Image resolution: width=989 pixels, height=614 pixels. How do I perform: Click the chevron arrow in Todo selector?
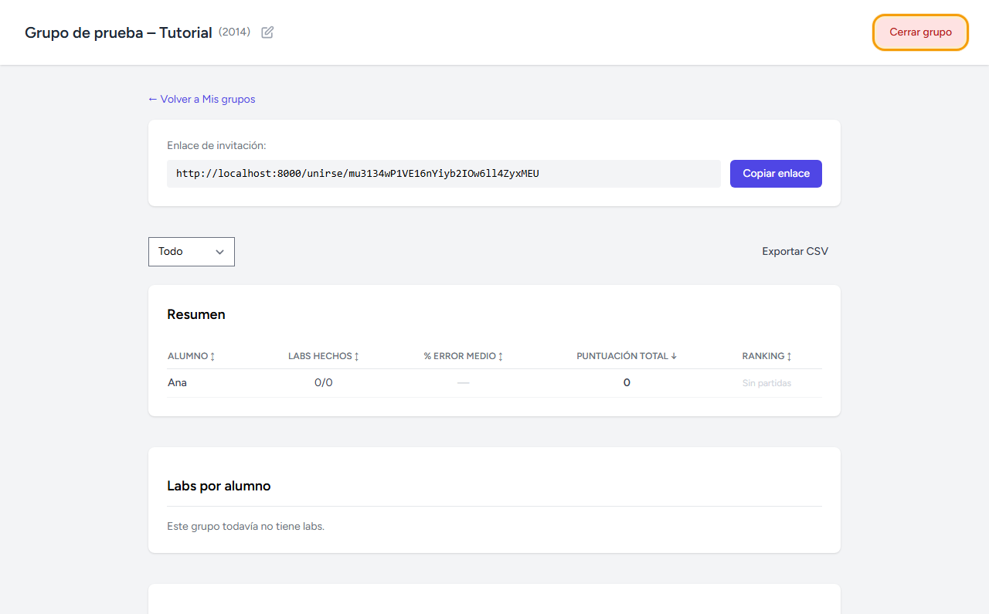click(x=219, y=252)
